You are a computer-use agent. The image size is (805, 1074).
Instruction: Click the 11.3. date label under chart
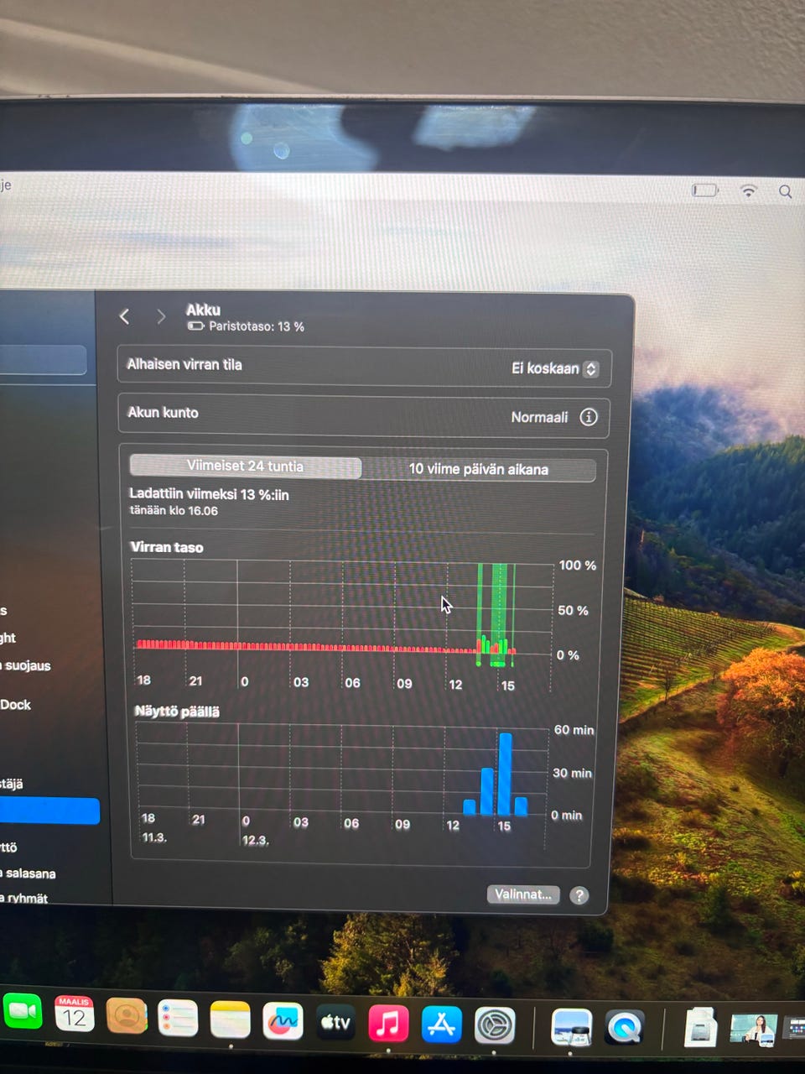tap(154, 837)
